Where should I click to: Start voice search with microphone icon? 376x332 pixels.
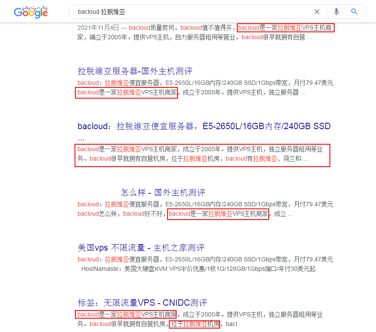coord(336,12)
